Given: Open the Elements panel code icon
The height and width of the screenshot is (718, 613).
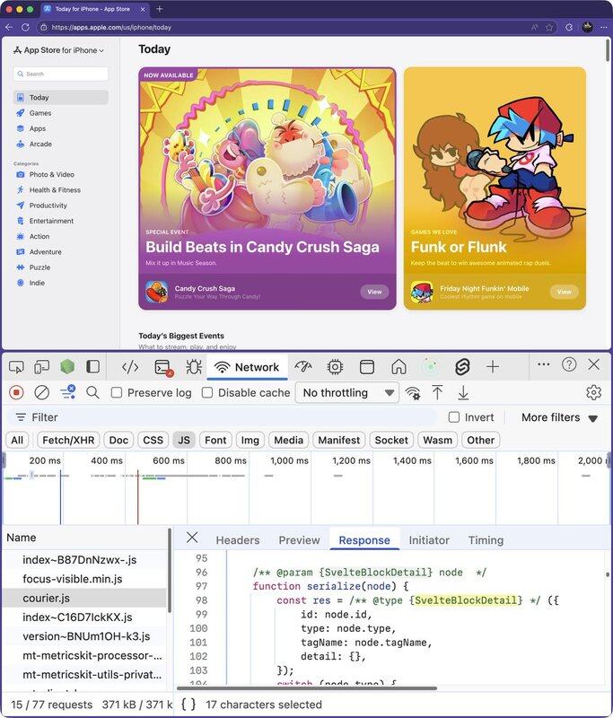Looking at the screenshot, I should (130, 366).
